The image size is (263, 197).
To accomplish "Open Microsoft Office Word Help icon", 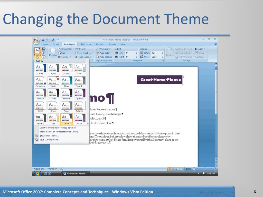I will coord(216,44).
